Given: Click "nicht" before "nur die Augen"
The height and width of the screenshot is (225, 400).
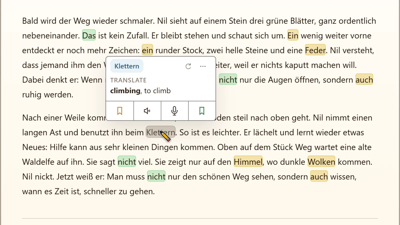Looking at the screenshot, I should click(x=228, y=80).
